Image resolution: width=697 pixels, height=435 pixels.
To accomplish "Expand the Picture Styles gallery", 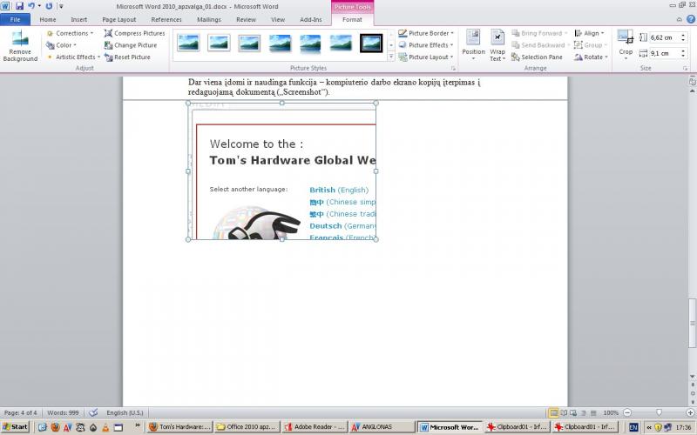I will pyautogui.click(x=391, y=57).
